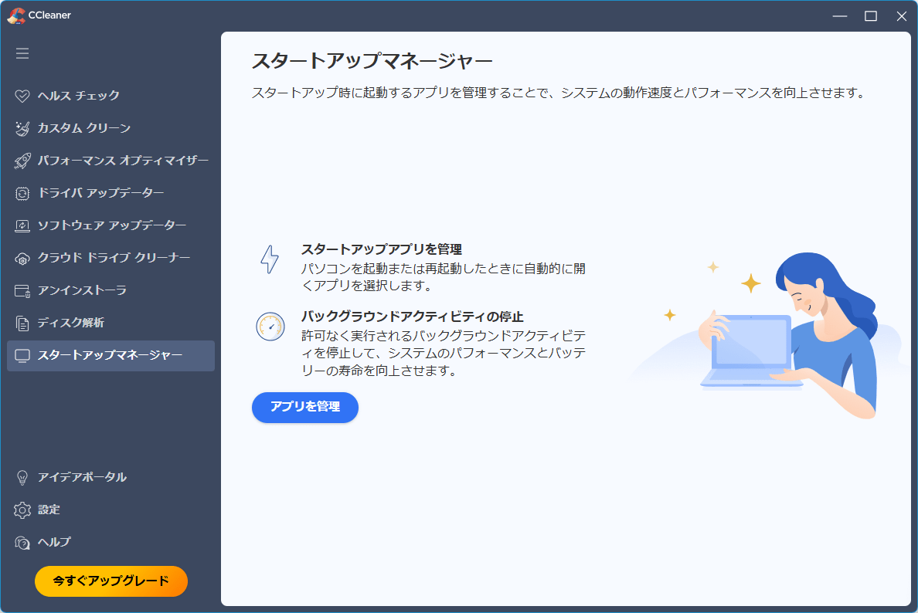Viewport: 918px width, 613px height.
Task: Toggle the hamburger menu to collapse sidebar
Action: (22, 53)
